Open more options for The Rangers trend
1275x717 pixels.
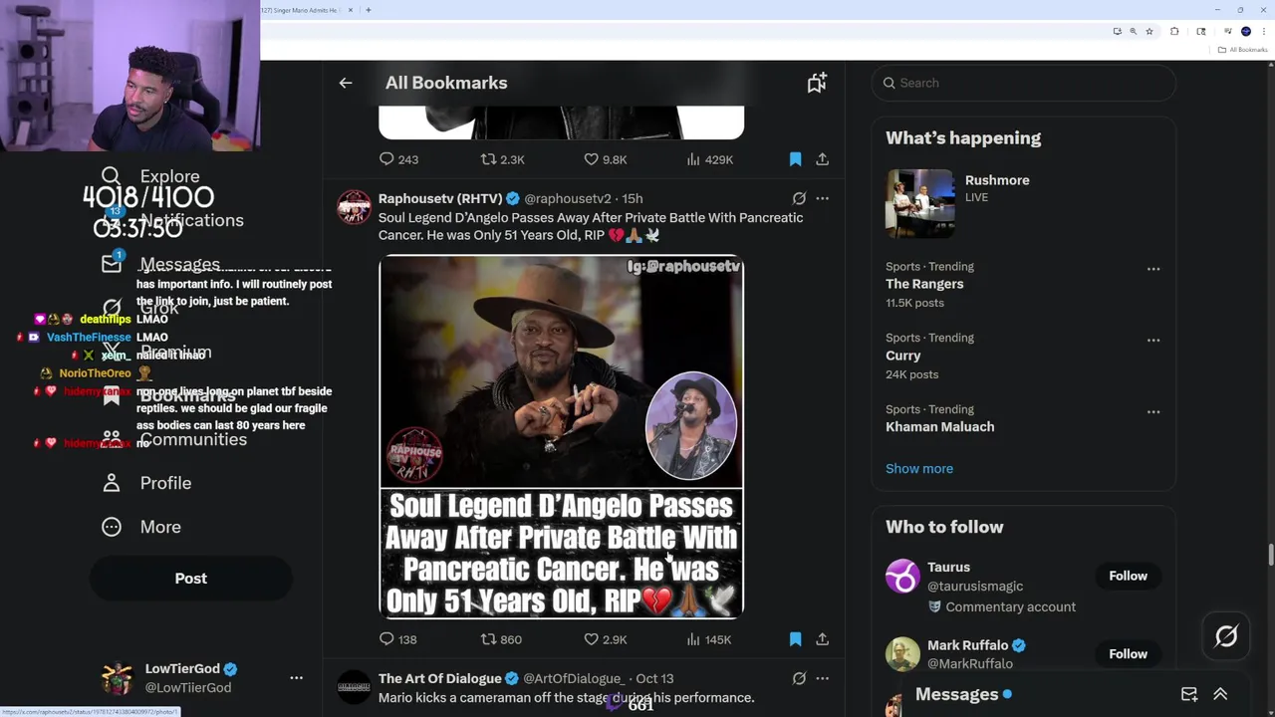tap(1153, 269)
